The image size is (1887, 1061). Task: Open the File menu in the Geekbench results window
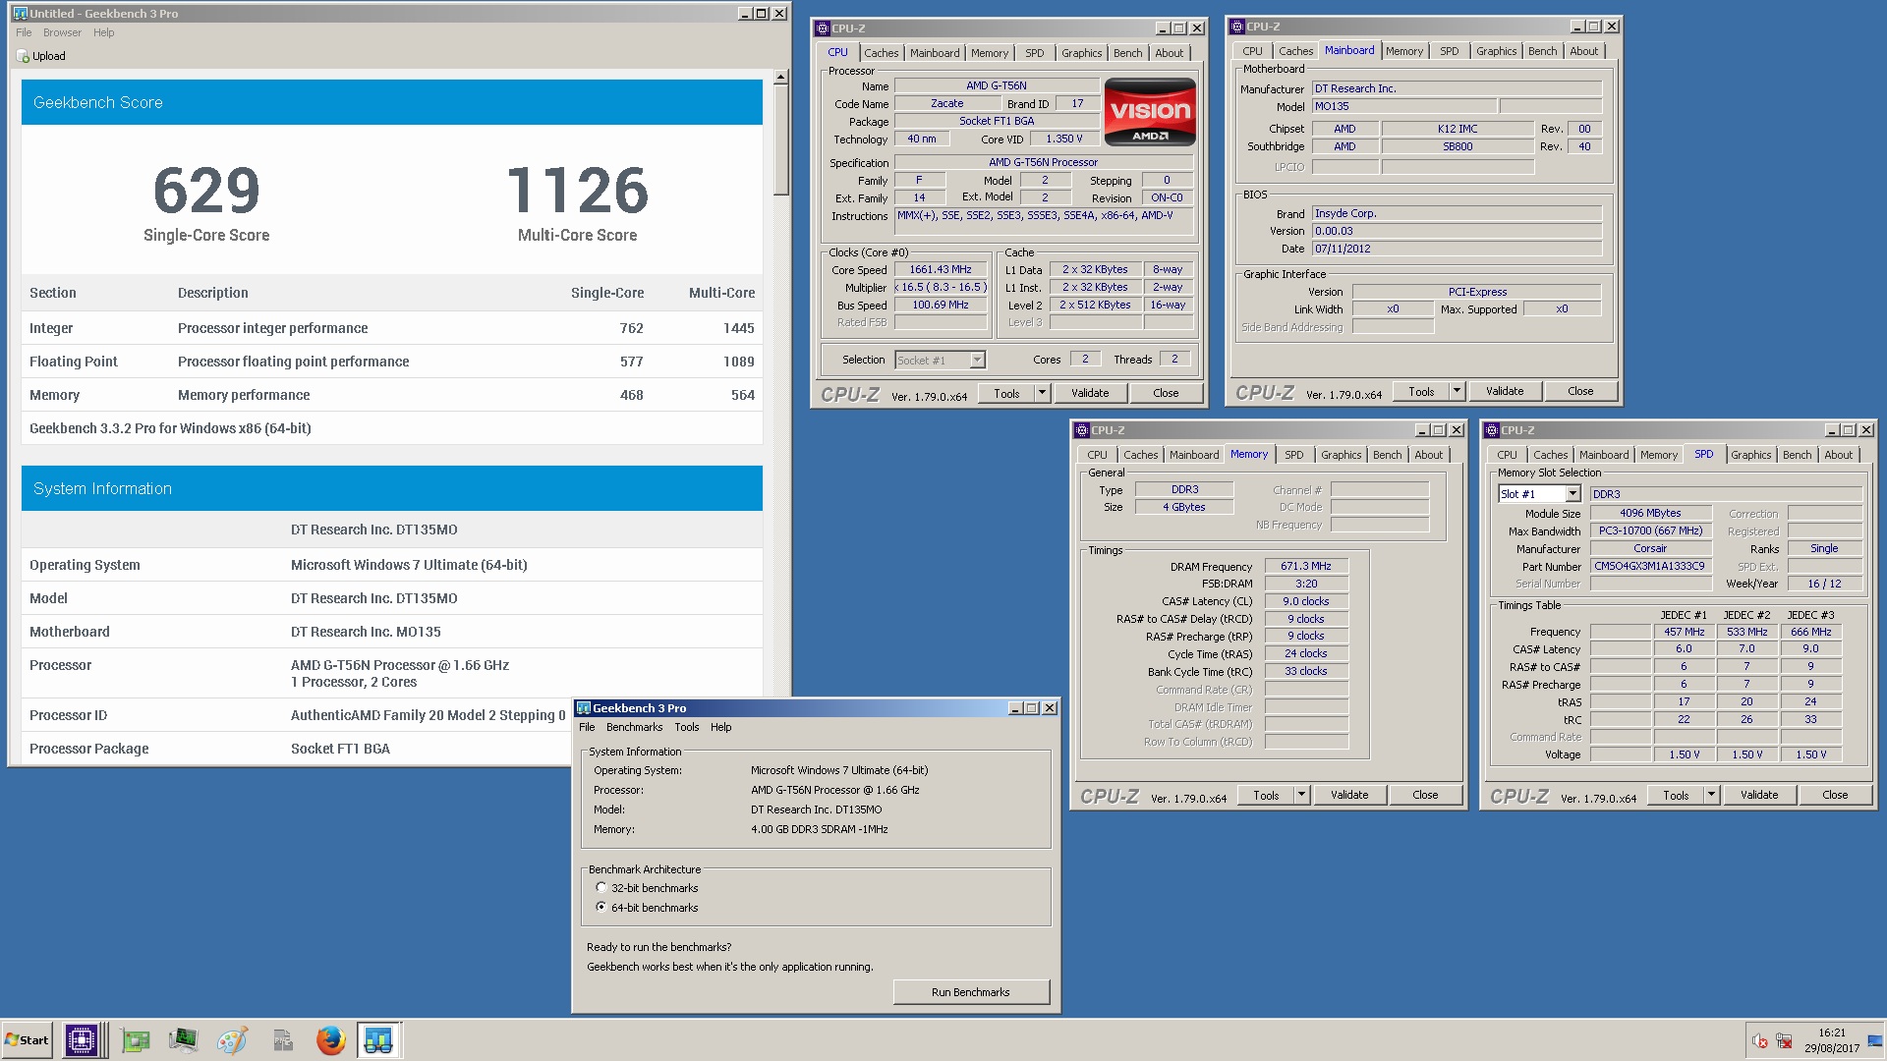click(x=24, y=32)
